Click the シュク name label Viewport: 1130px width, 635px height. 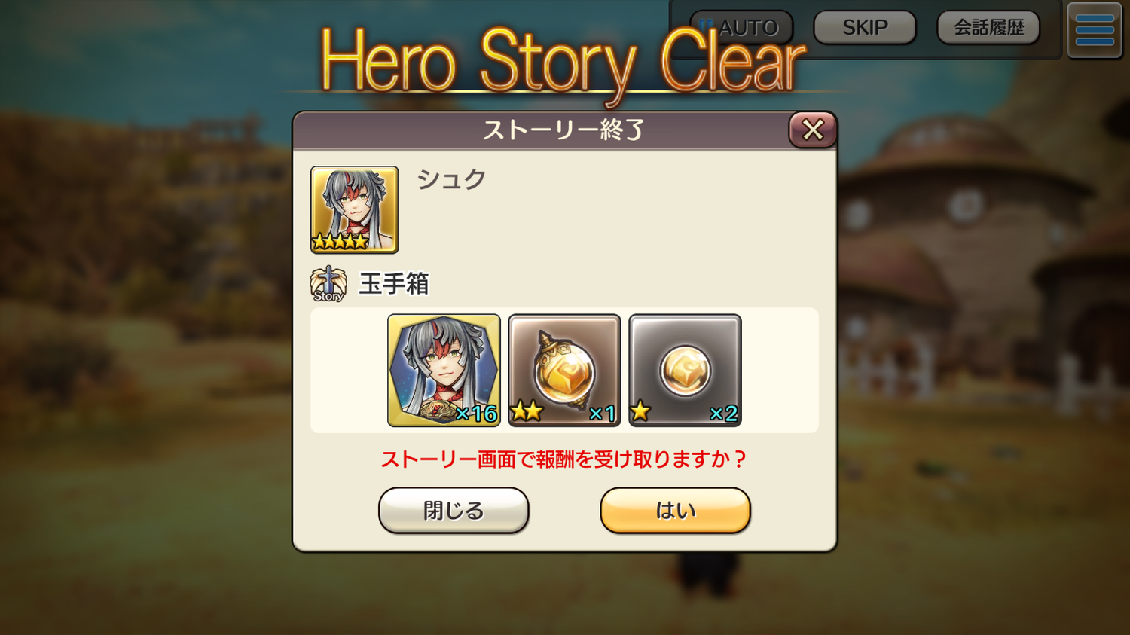point(451,179)
